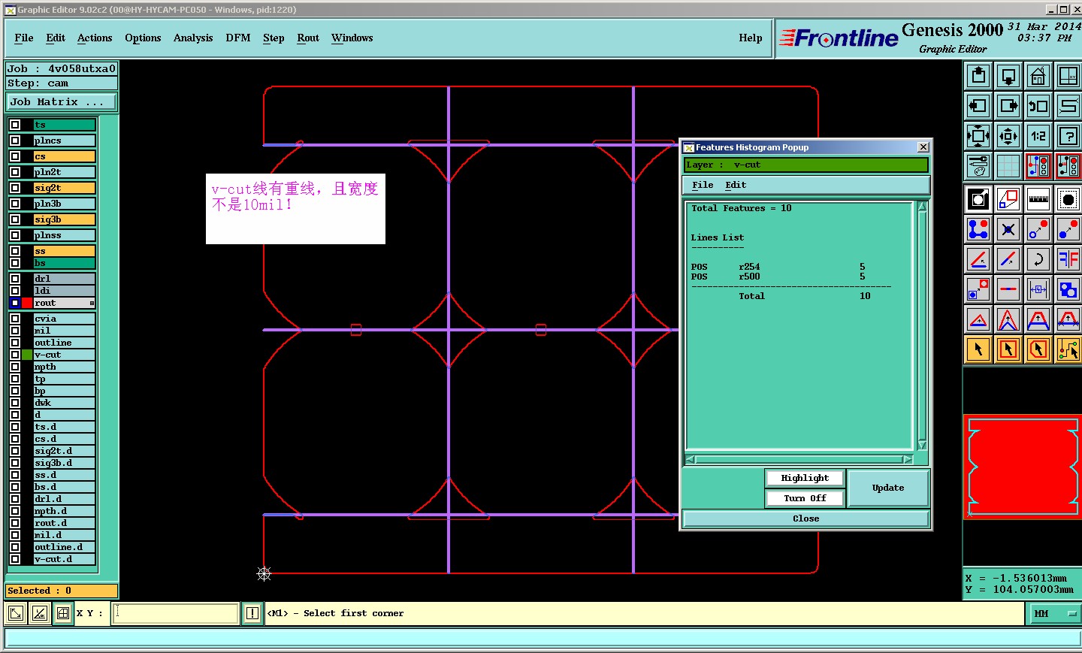Toggle the plncs layer checkbox
The image size is (1082, 653).
[15, 141]
